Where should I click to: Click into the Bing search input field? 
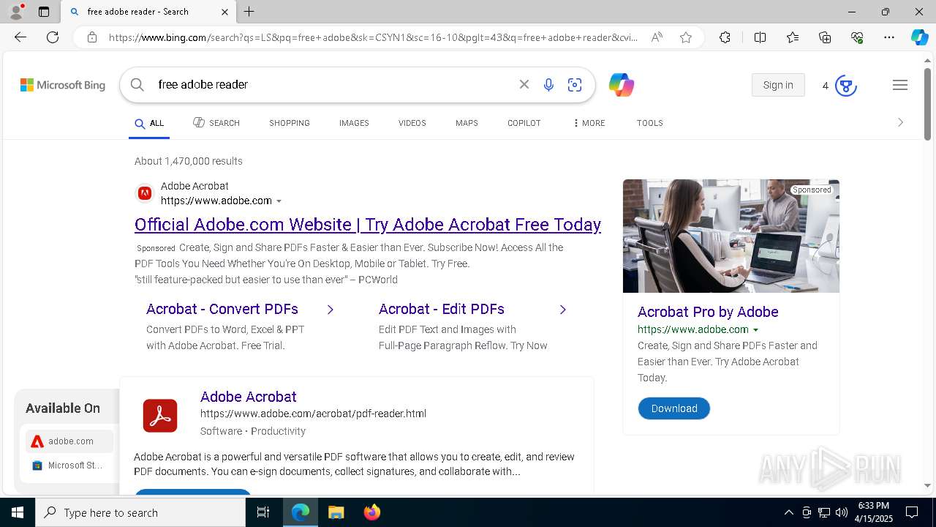333,85
